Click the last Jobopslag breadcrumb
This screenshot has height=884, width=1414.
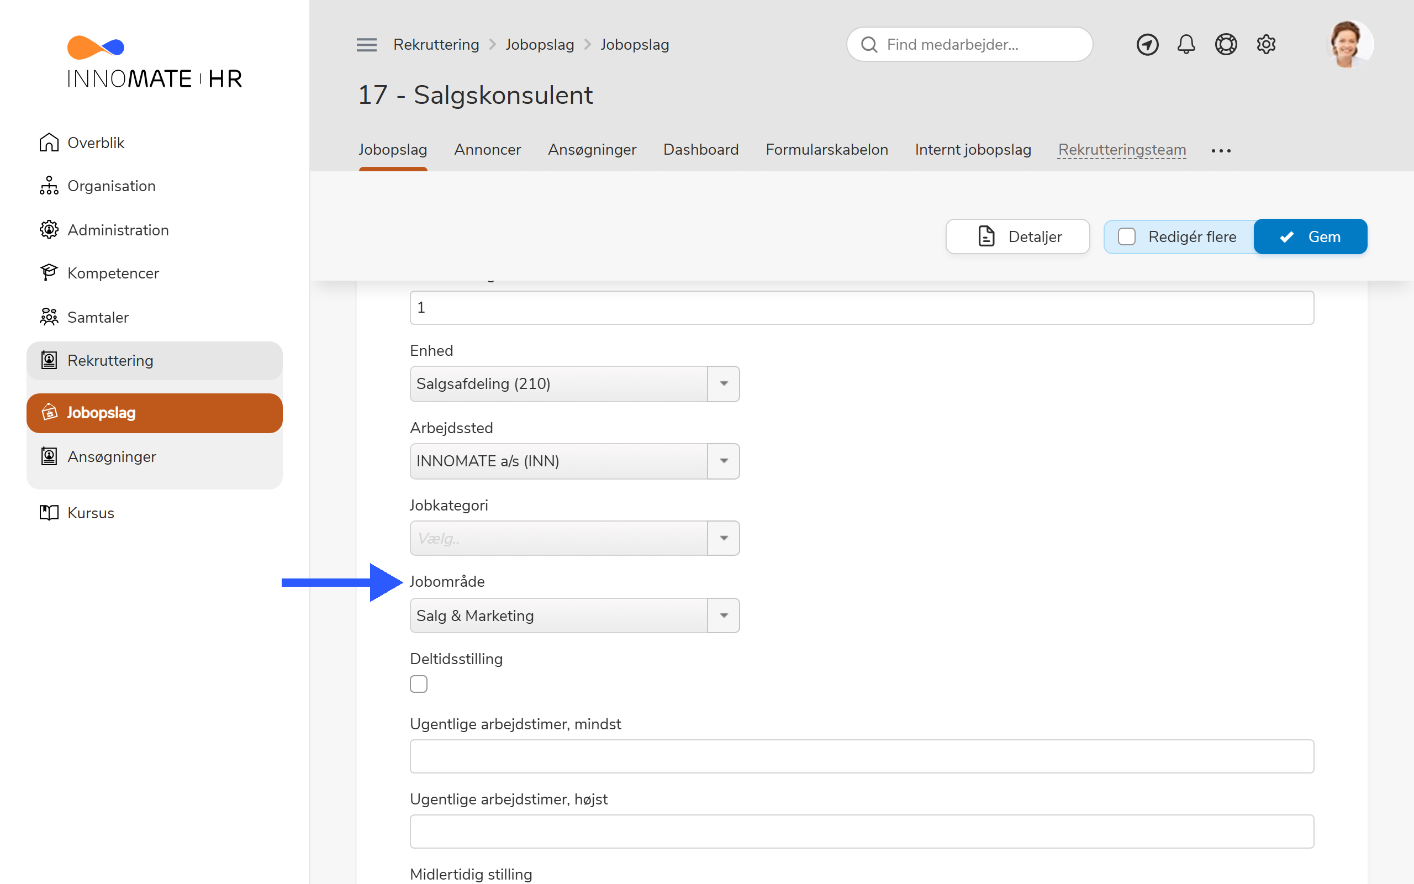point(635,44)
